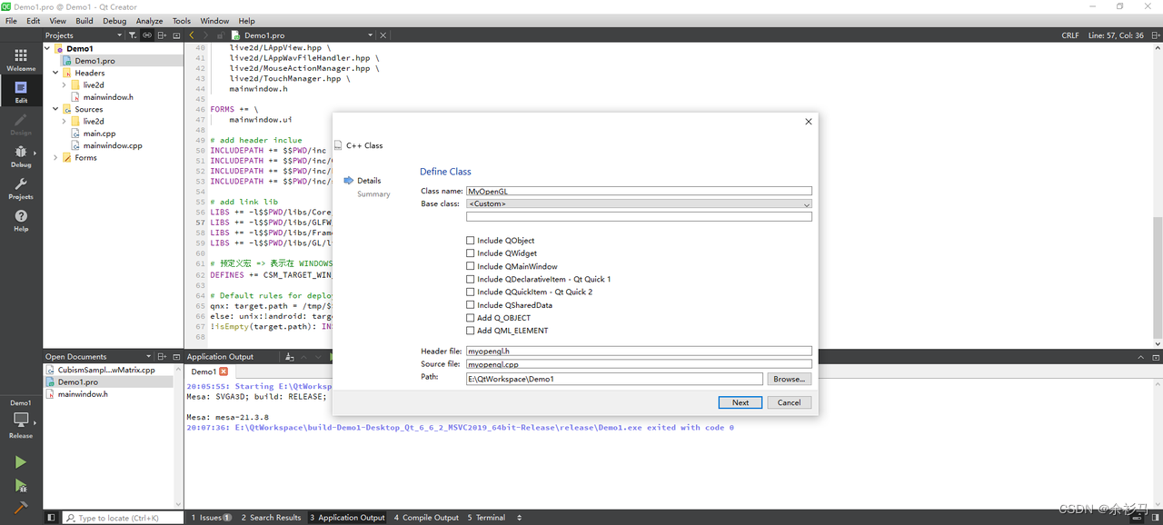Open the Help mode
This screenshot has width=1163, height=525.
click(x=21, y=221)
